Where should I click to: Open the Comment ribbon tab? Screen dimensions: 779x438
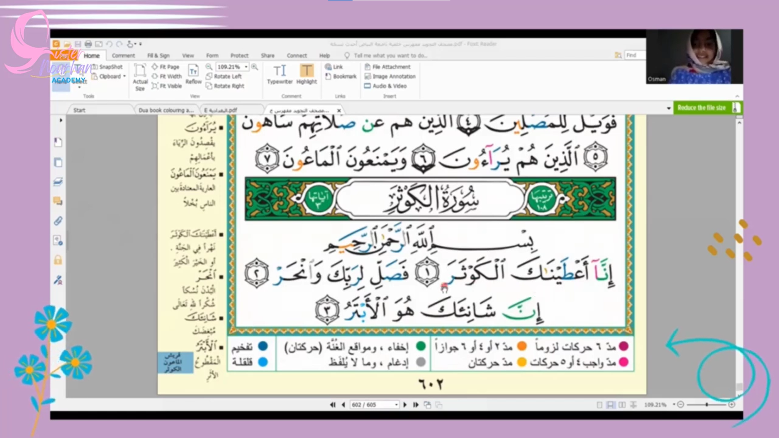click(123, 55)
